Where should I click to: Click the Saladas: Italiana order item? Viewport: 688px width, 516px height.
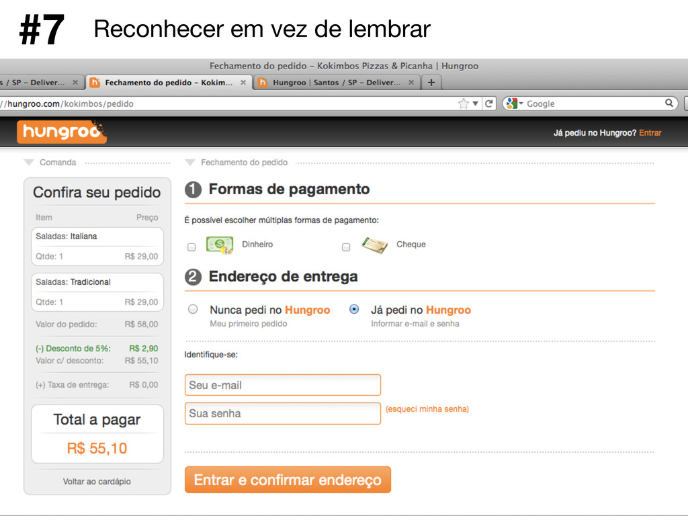97,246
